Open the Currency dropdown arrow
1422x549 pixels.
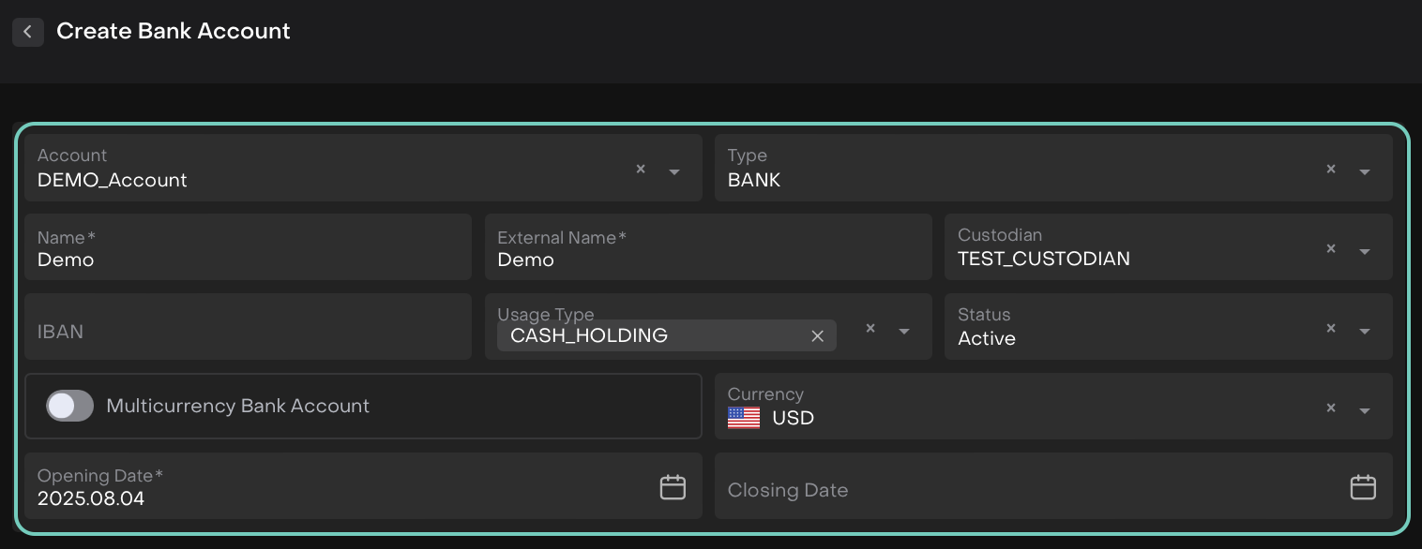pos(1364,410)
